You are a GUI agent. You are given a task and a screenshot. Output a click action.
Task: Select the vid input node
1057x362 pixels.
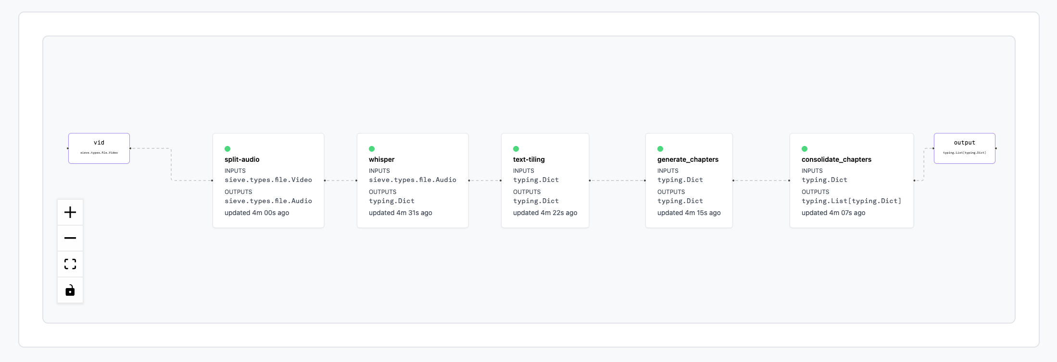pyautogui.click(x=99, y=148)
